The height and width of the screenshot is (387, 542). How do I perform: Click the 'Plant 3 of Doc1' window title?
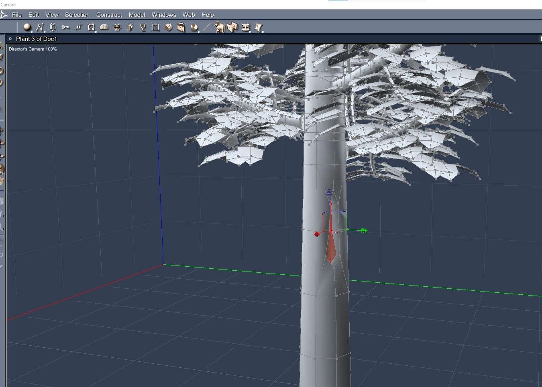37,39
